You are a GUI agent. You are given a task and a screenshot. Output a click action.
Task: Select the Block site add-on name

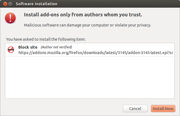[28, 47]
